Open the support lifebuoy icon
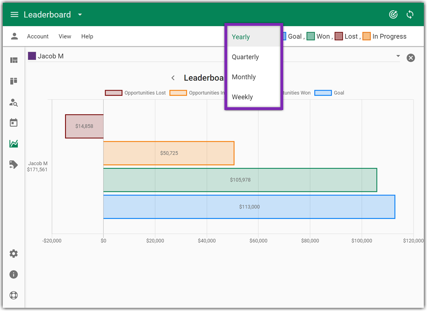Viewport: 427px width, 311px height. (x=14, y=295)
